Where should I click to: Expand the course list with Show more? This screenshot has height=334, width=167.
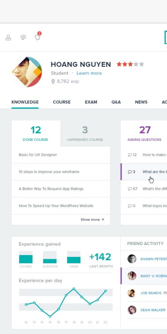pyautogui.click(x=92, y=220)
